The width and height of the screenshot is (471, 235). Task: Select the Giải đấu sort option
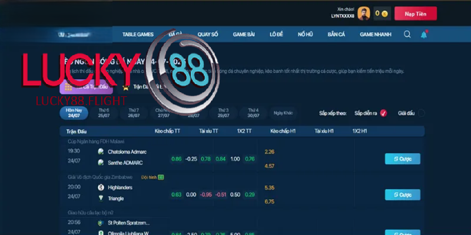422,113
